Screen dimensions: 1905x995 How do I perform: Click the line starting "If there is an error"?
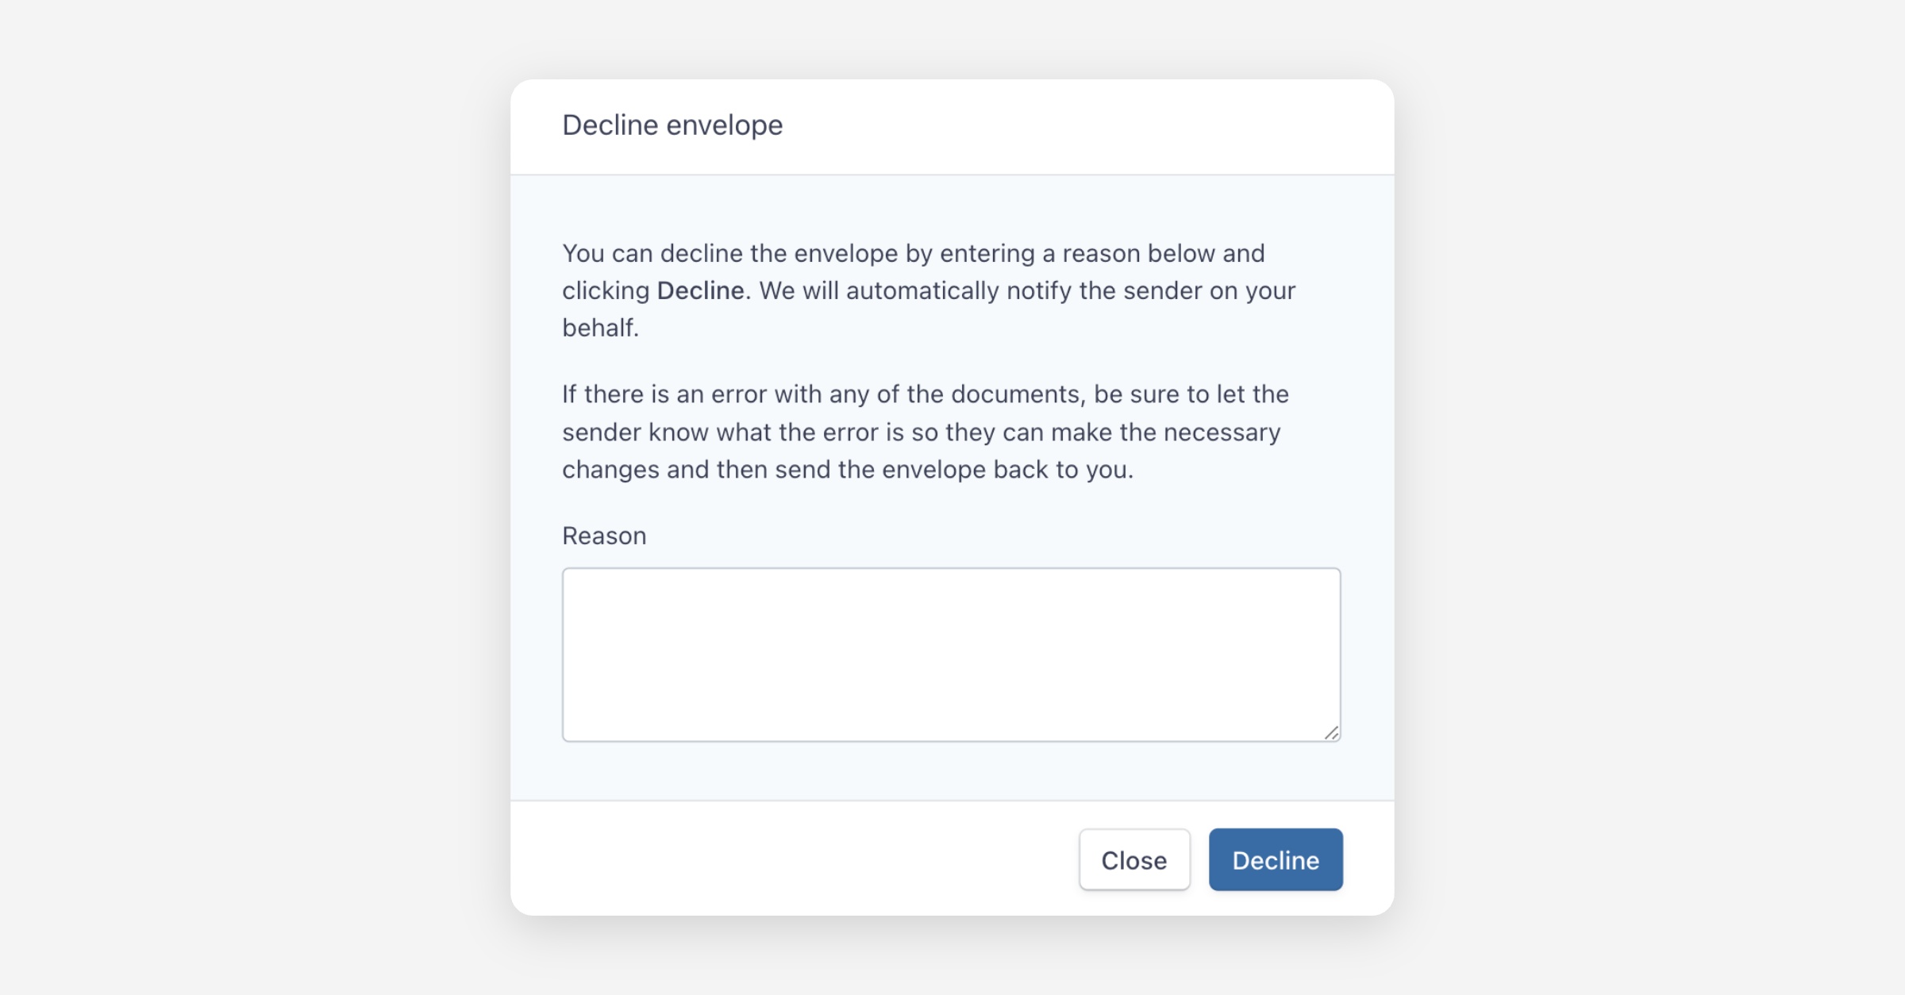(x=925, y=394)
